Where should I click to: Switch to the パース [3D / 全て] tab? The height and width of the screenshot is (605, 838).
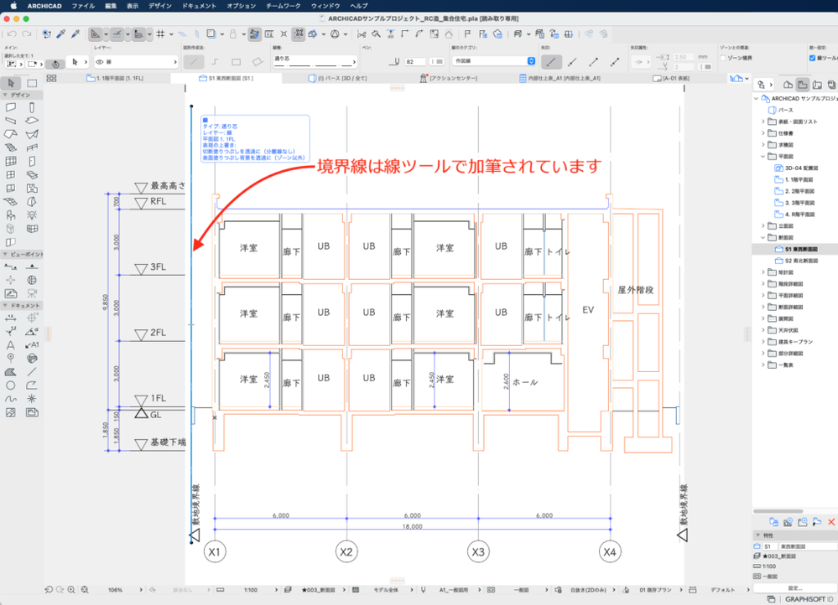click(x=338, y=79)
